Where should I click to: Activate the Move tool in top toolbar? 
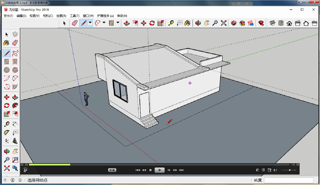(x=144, y=23)
